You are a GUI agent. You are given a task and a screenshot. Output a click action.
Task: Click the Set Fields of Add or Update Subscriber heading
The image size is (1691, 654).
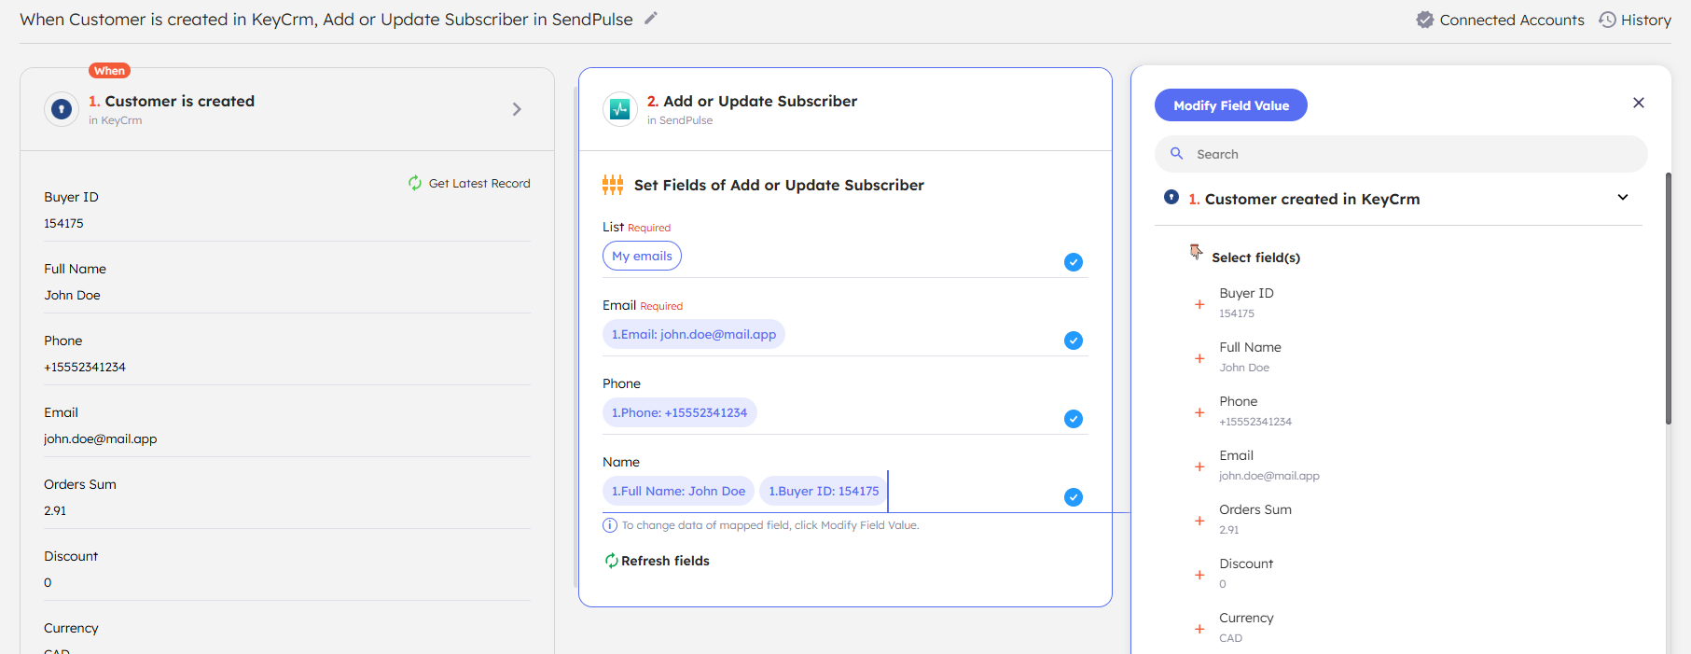tap(779, 185)
